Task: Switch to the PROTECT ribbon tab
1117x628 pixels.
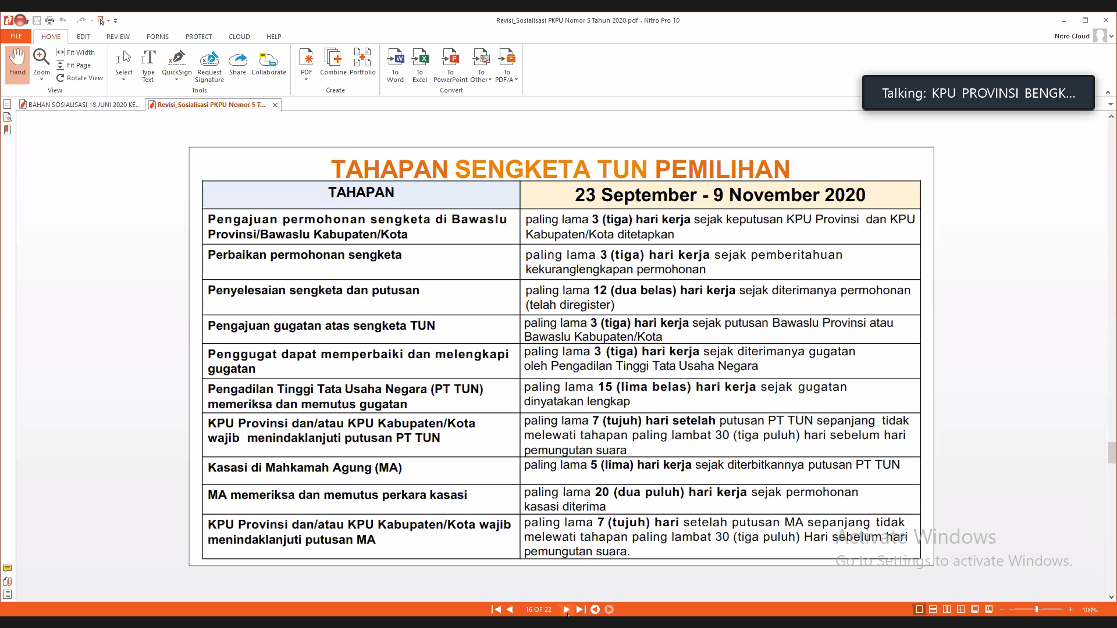Action: pos(198,37)
